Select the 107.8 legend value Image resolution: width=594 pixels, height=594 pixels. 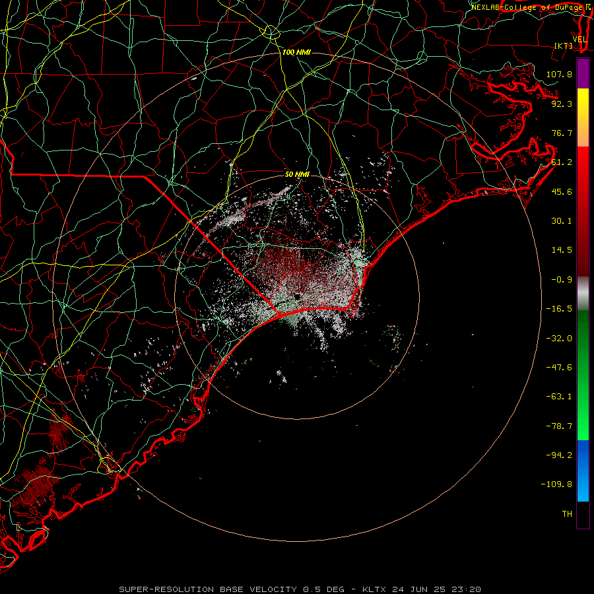[559, 74]
